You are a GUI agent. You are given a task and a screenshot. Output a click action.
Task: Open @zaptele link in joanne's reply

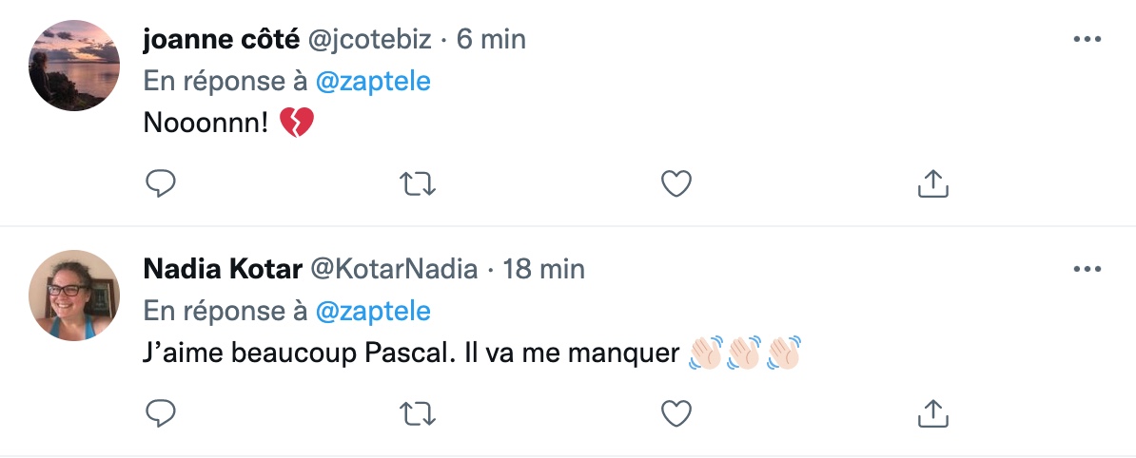373,81
